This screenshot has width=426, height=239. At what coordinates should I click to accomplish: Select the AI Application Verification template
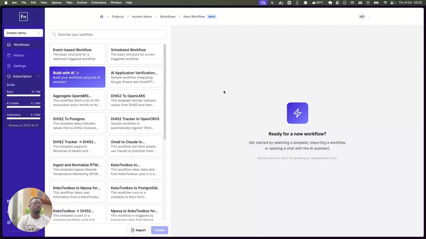point(135,77)
